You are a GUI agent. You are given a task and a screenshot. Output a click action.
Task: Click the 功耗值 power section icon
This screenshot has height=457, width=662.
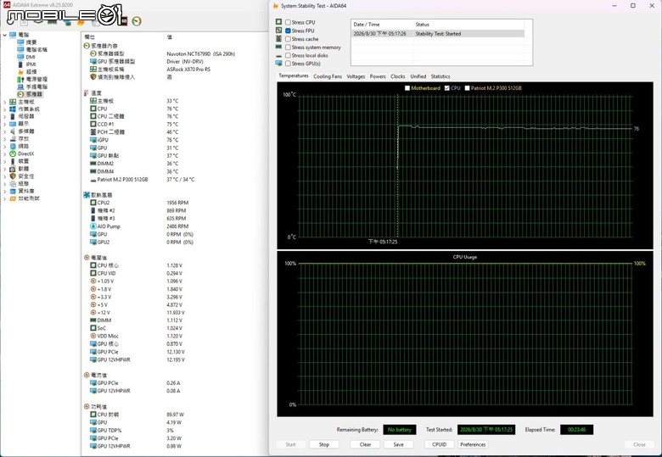pos(87,407)
